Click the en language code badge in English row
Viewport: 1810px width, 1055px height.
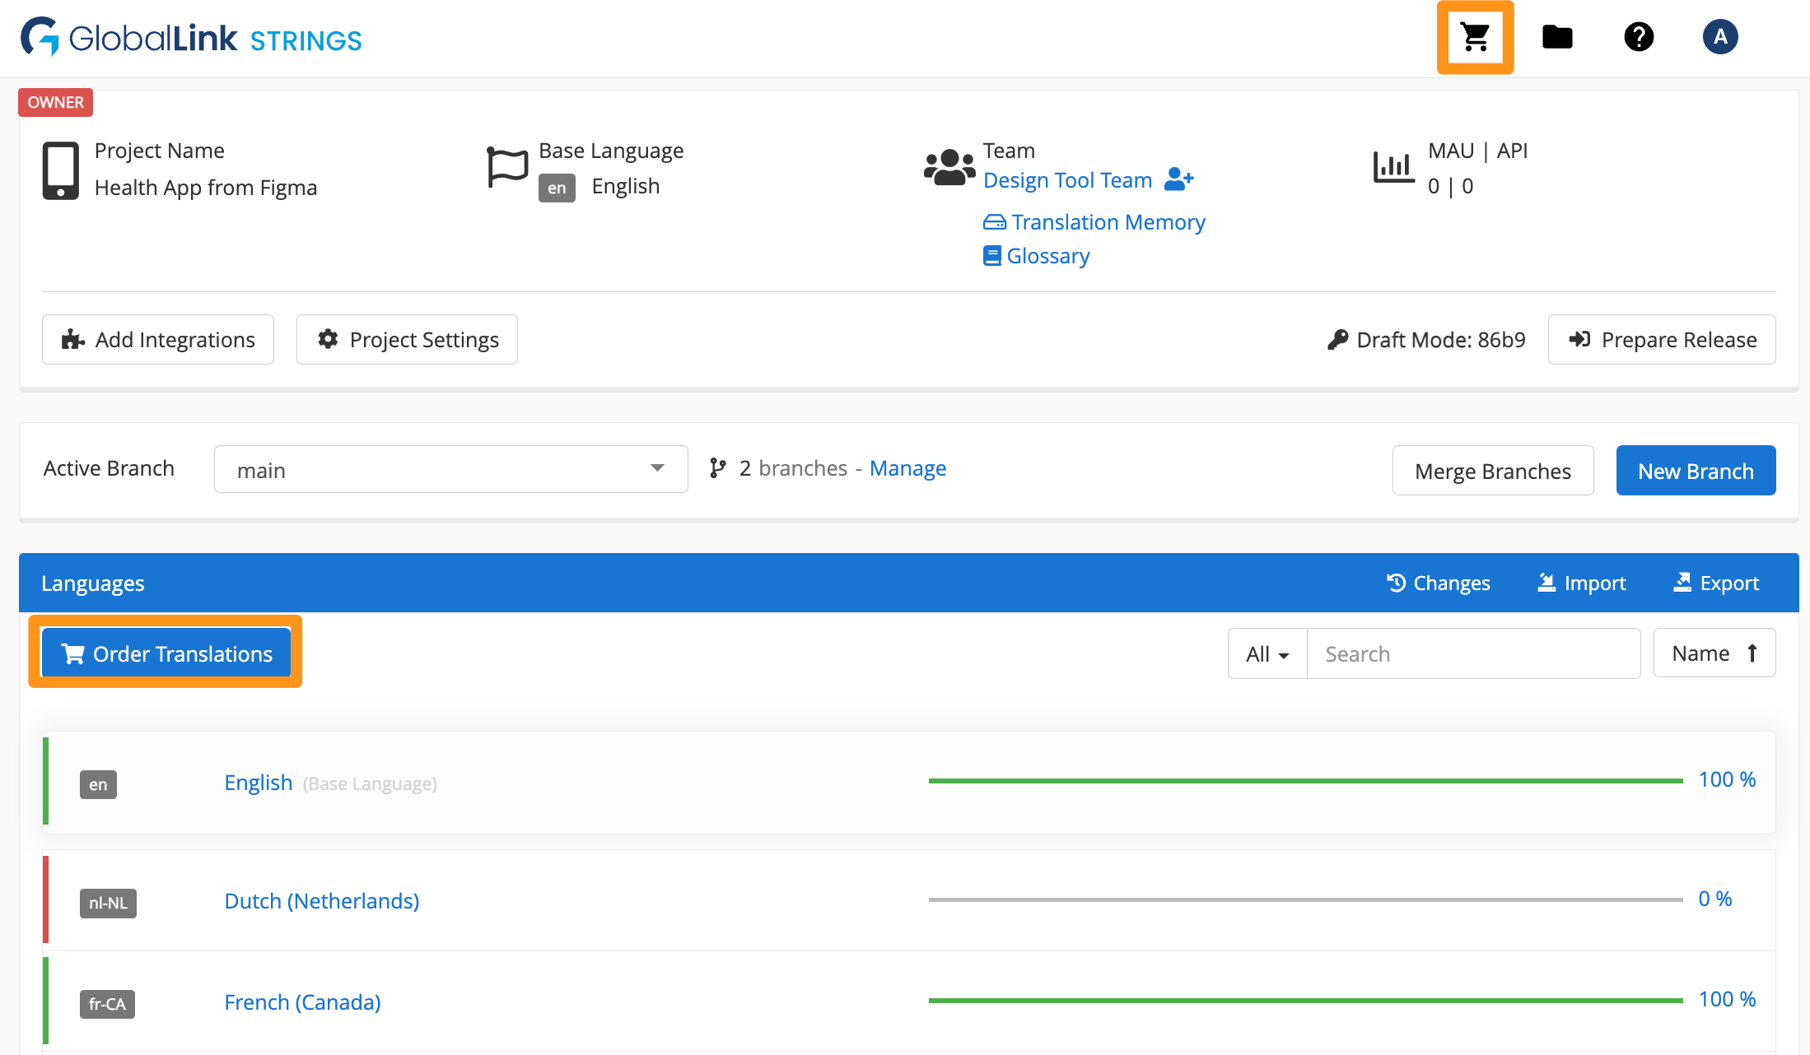click(x=98, y=784)
